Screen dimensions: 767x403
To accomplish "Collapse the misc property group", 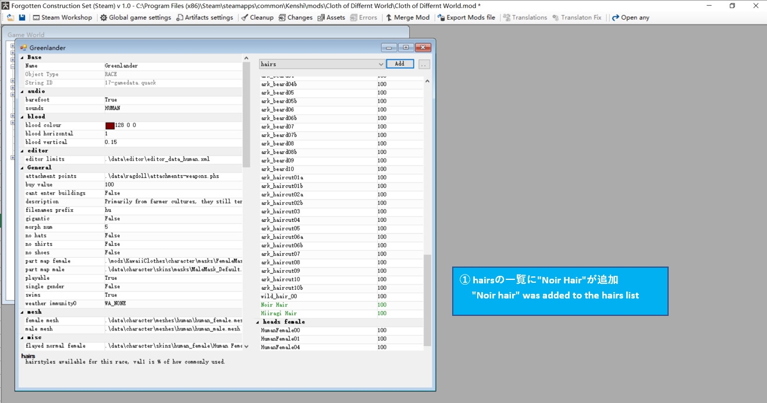I will click(x=23, y=337).
